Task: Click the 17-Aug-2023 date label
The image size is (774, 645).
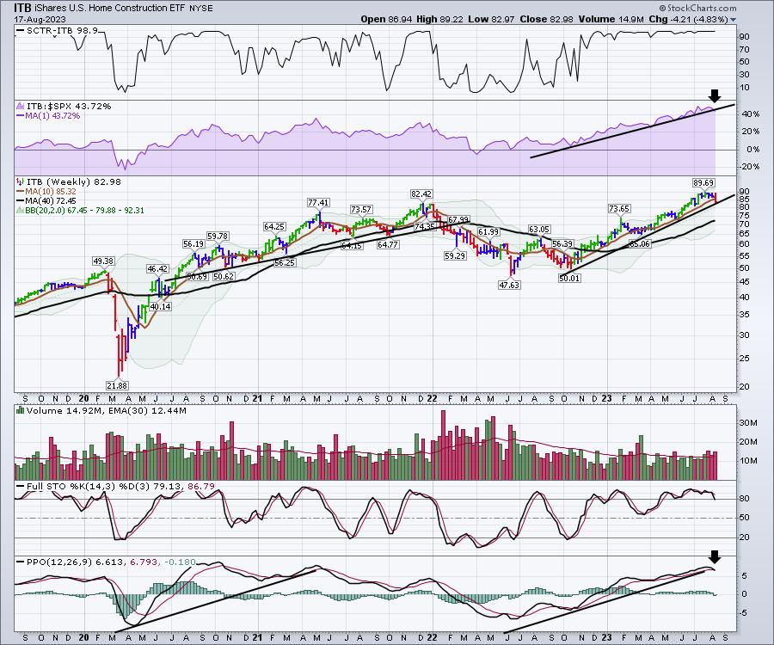Action: [32, 18]
